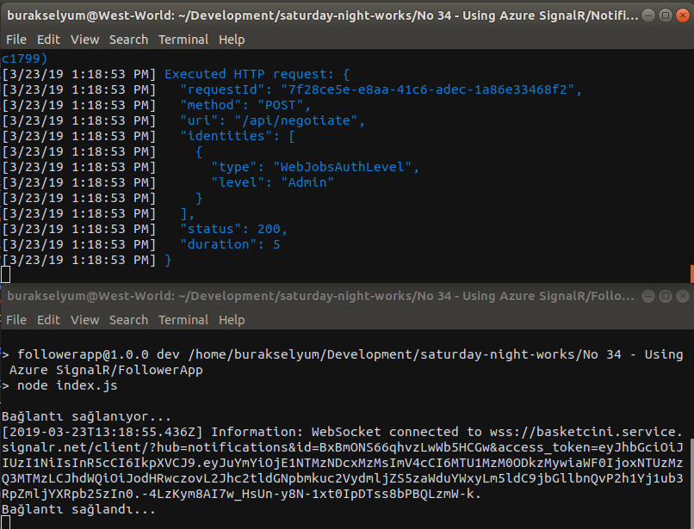Open File menu in bottom terminal
Image resolution: width=694 pixels, height=529 pixels.
16,320
